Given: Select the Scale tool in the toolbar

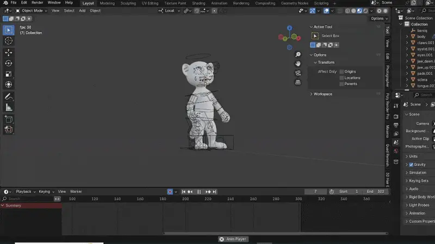Looking at the screenshot, I should pos(9,74).
